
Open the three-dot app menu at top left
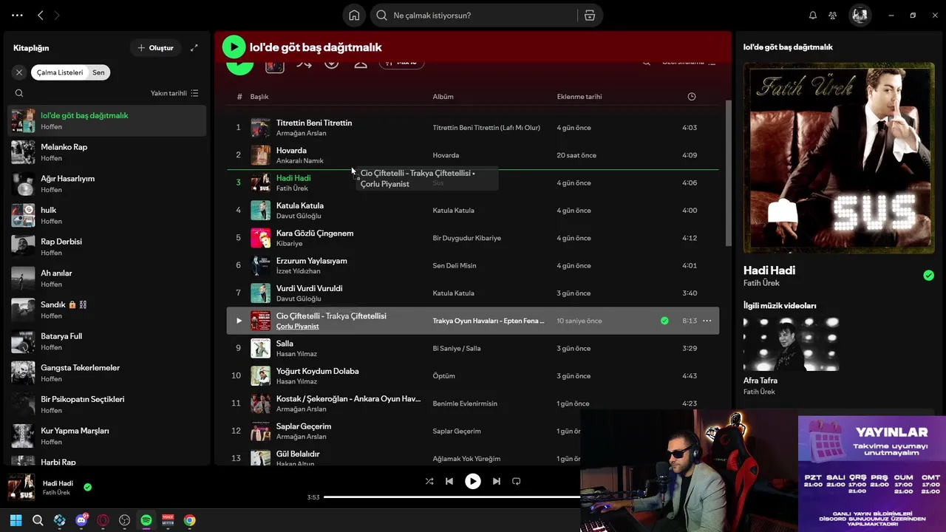pyautogui.click(x=18, y=15)
